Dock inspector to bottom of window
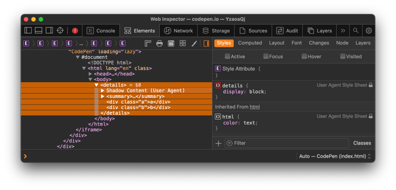Screen dimensions: 396x190 pos(38,31)
